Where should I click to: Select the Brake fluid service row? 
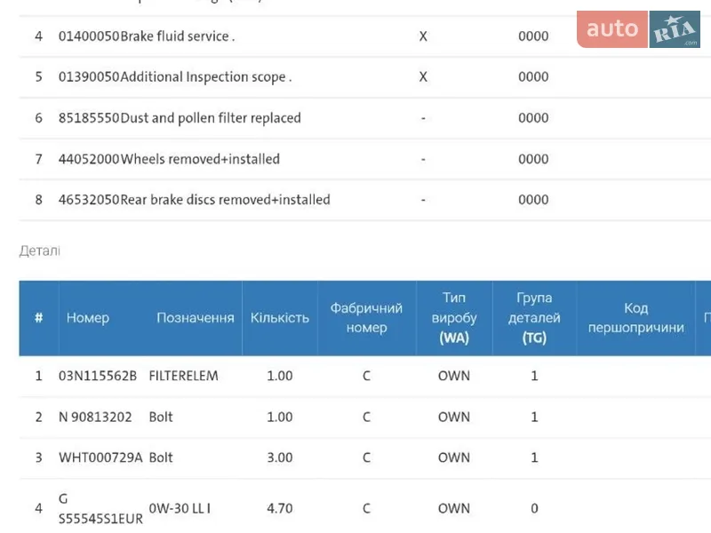176,36
